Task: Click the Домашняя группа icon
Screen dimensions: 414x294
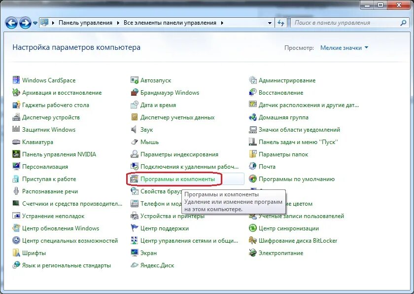Action: [x=253, y=117]
